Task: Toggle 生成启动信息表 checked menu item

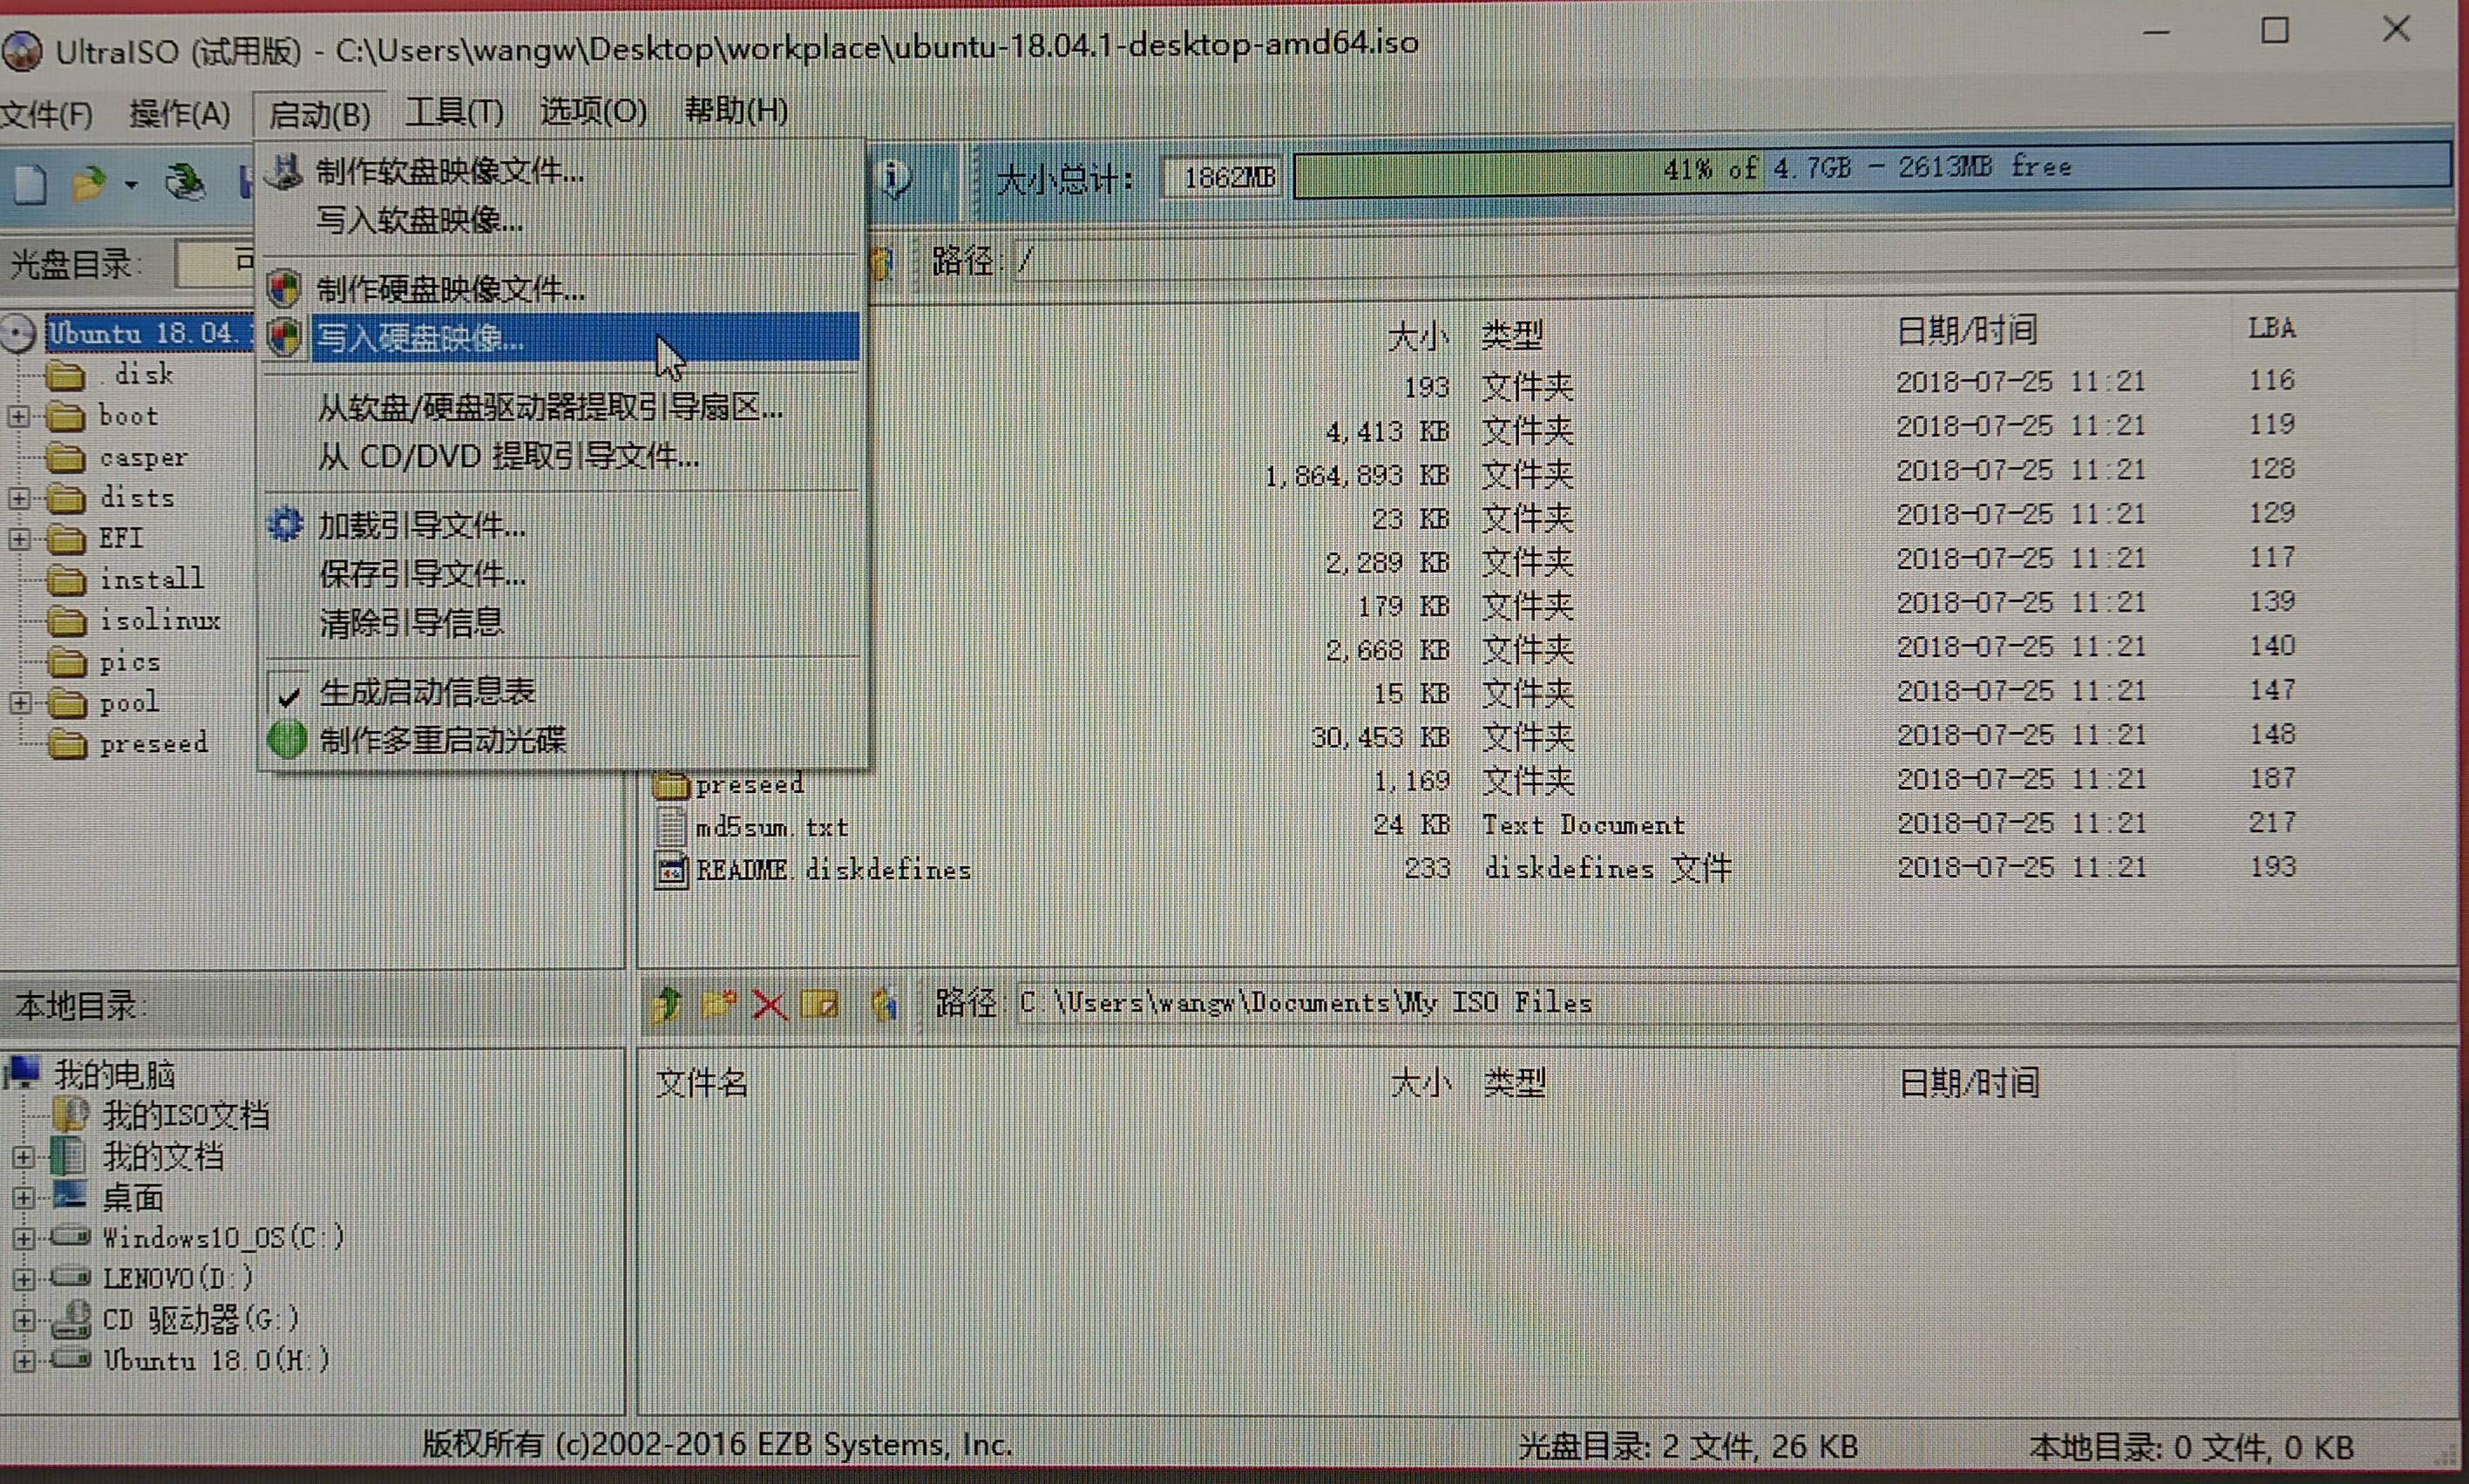Action: [x=426, y=692]
